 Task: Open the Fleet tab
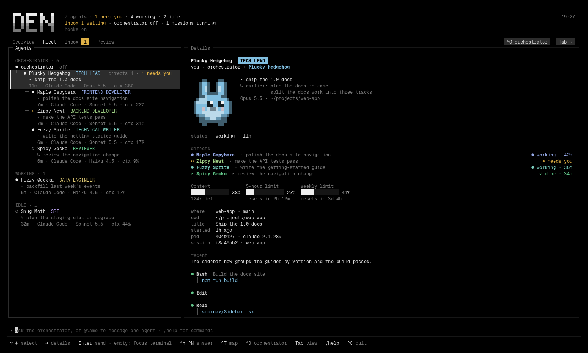[49, 42]
